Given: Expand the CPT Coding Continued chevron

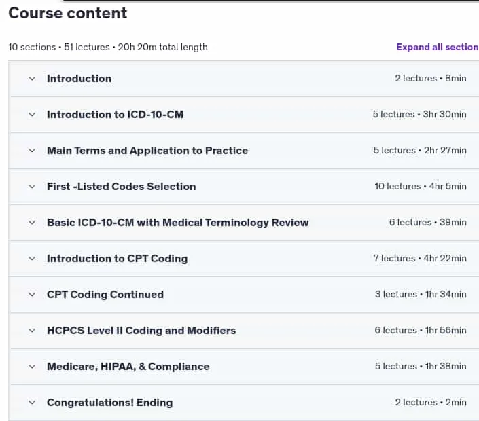Looking at the screenshot, I should coord(32,295).
